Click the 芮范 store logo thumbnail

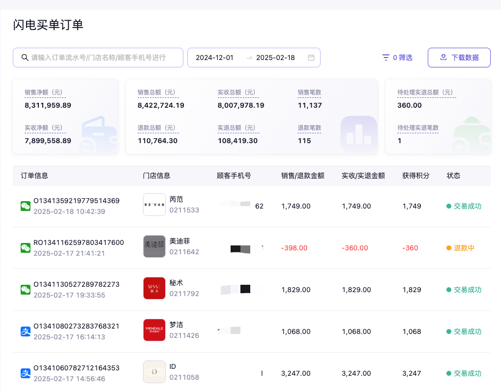tap(154, 205)
